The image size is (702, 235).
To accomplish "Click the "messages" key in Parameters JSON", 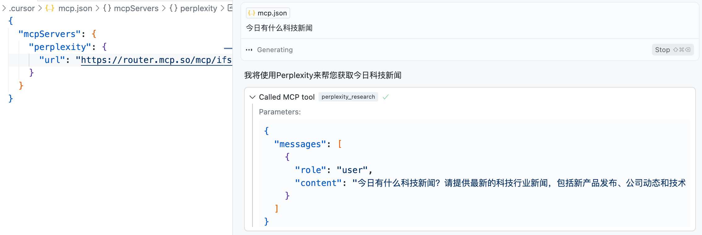I will [x=300, y=144].
